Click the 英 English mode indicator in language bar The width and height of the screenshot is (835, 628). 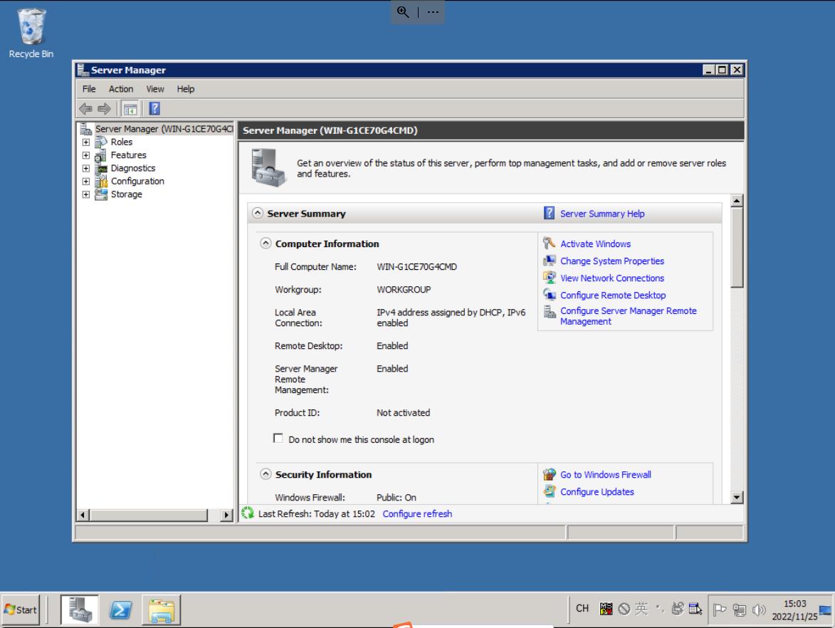pyautogui.click(x=641, y=608)
